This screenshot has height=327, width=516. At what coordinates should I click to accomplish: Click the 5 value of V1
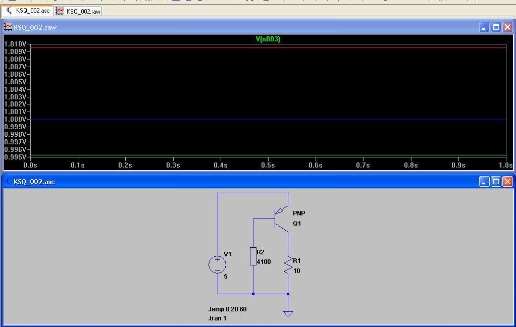coord(225,277)
